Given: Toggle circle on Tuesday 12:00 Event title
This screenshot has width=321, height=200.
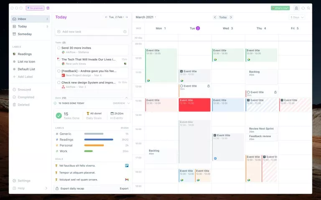Looking at the screenshot, I should coord(181,86).
